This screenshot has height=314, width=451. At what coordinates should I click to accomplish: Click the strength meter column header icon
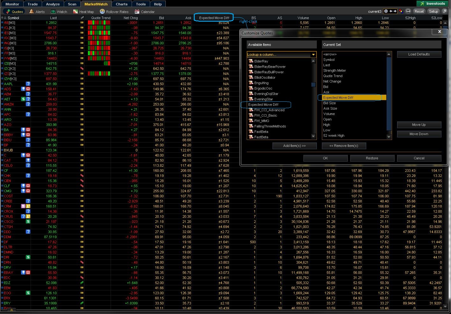tap(82, 18)
